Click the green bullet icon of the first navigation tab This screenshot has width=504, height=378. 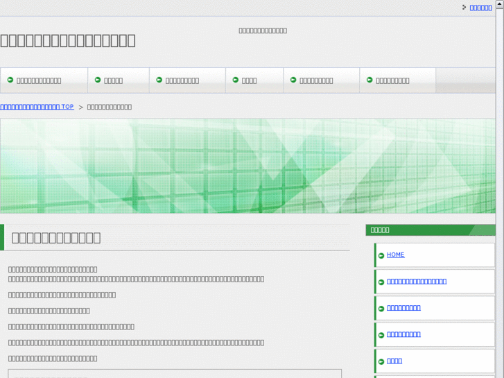click(x=10, y=80)
